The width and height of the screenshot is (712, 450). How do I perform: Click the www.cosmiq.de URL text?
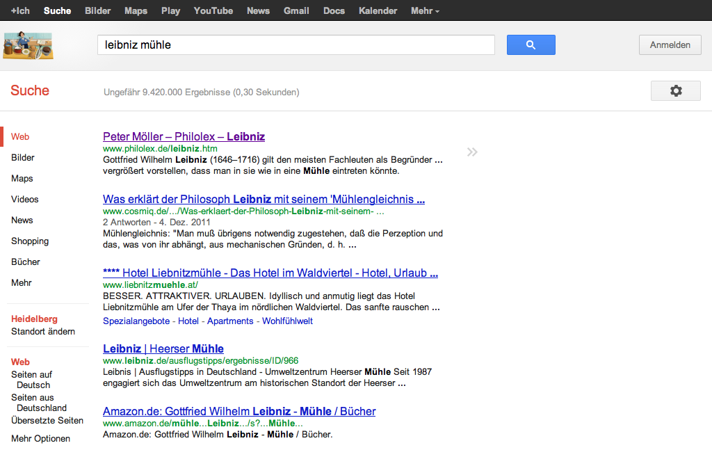[x=243, y=211]
